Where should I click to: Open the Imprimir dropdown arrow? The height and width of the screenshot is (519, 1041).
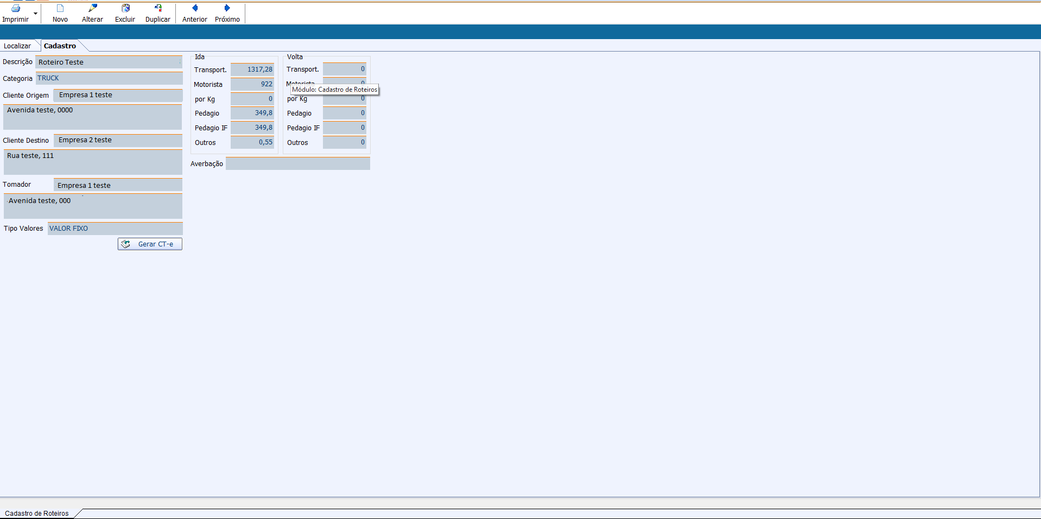coord(36,14)
